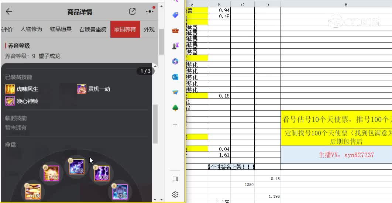392x203 pixels.
Task: Open the Edge sidebar shopping tag icon
Action: [x=175, y=15]
